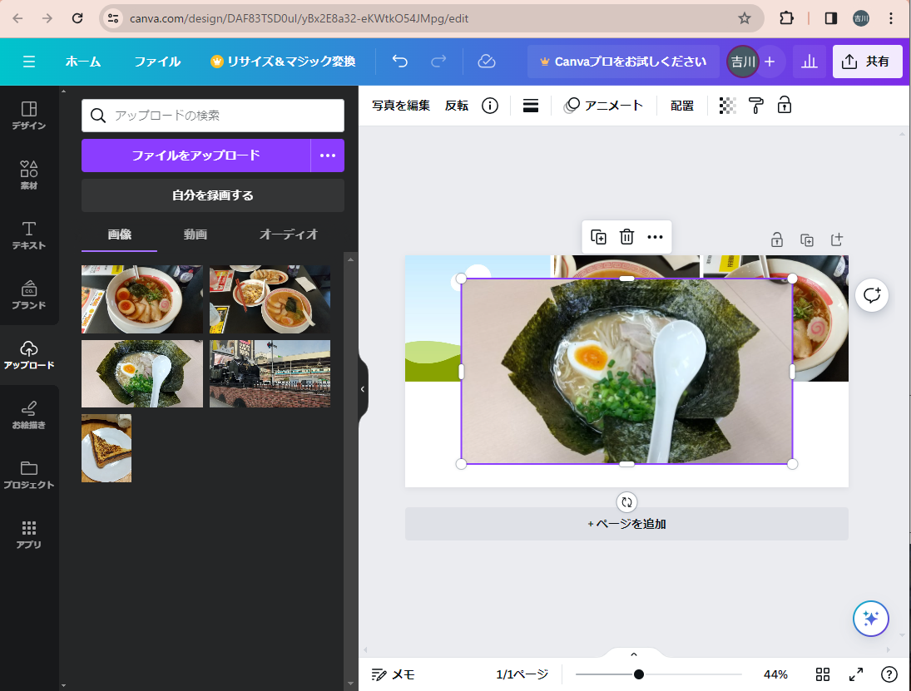This screenshot has height=691, width=911.
Task: Toggle fullscreen presentation mode
Action: (855, 674)
